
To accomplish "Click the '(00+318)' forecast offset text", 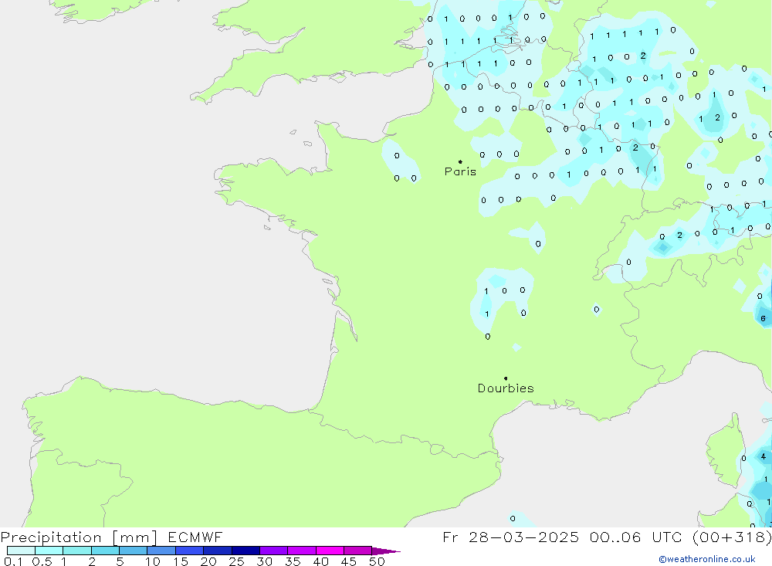I will (x=732, y=537).
